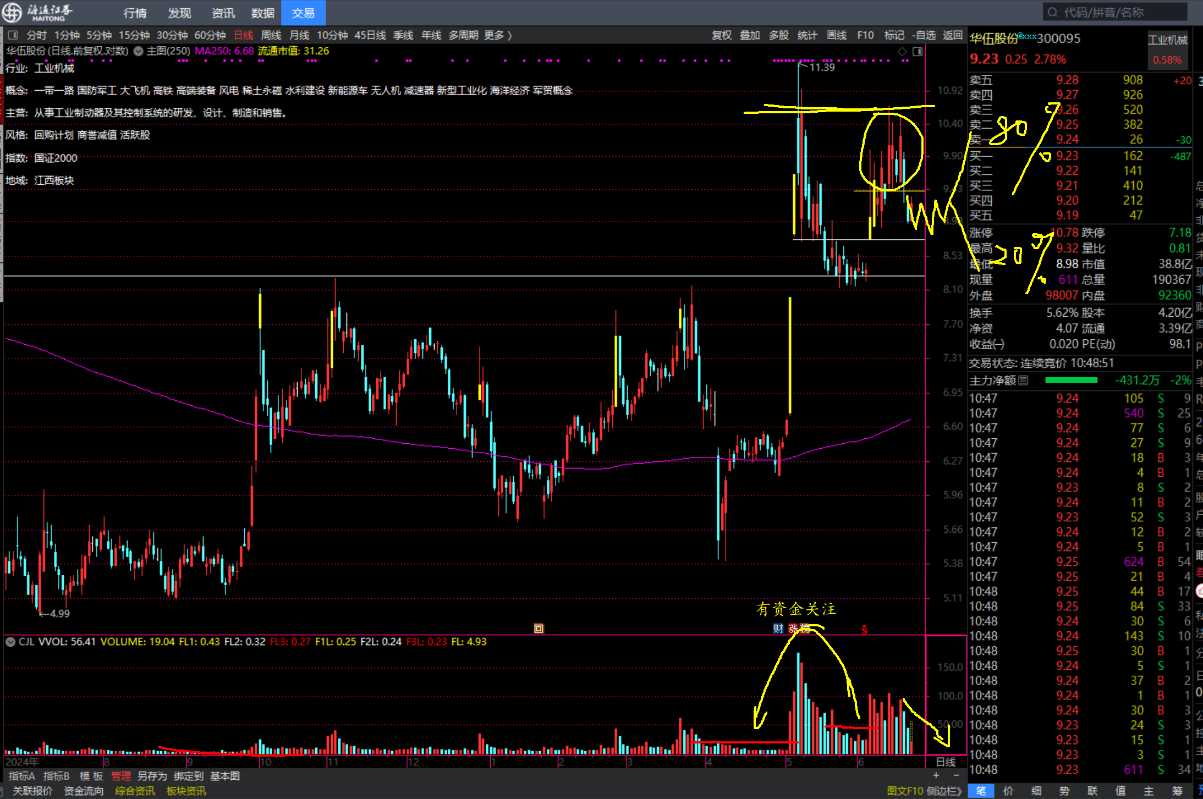Open the main chart indicator dropdown
This screenshot has height=799, width=1203.
click(139, 51)
